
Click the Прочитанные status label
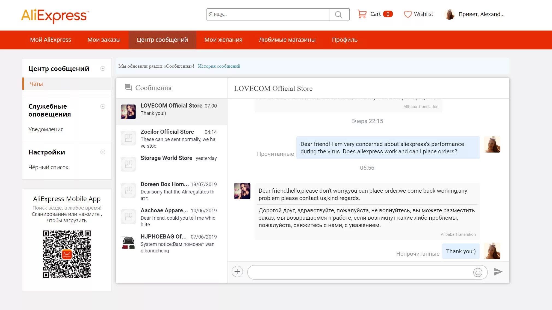[x=275, y=154]
